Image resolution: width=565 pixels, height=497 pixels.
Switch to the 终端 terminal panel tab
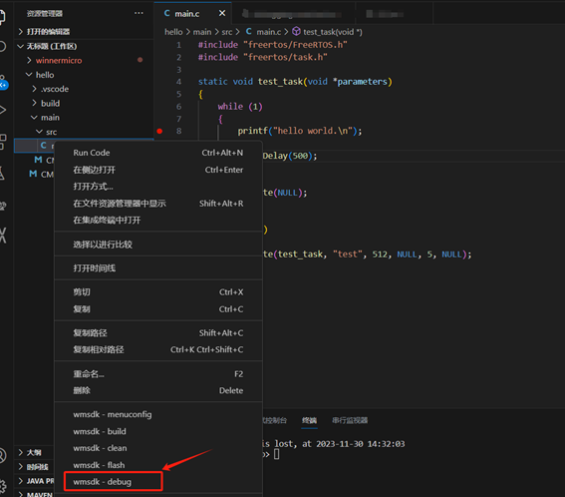click(309, 420)
